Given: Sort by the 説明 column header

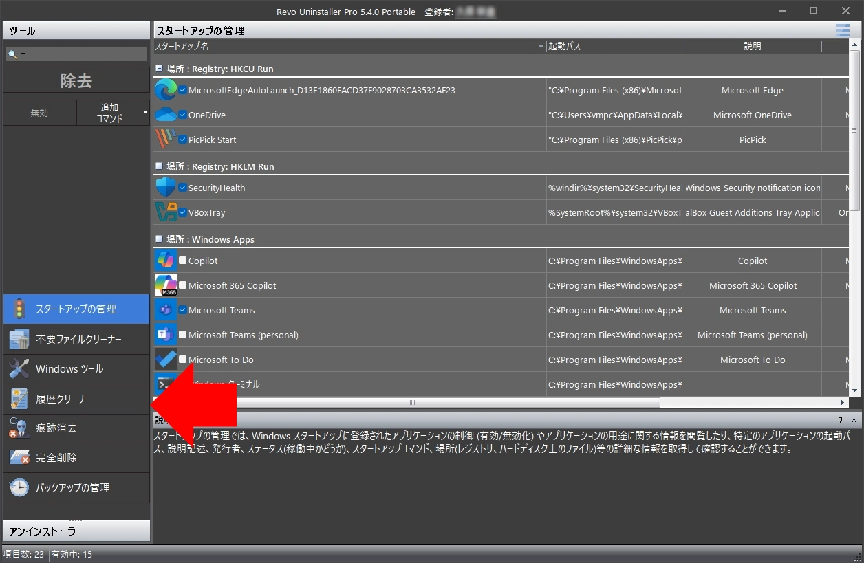Looking at the screenshot, I should (x=753, y=46).
